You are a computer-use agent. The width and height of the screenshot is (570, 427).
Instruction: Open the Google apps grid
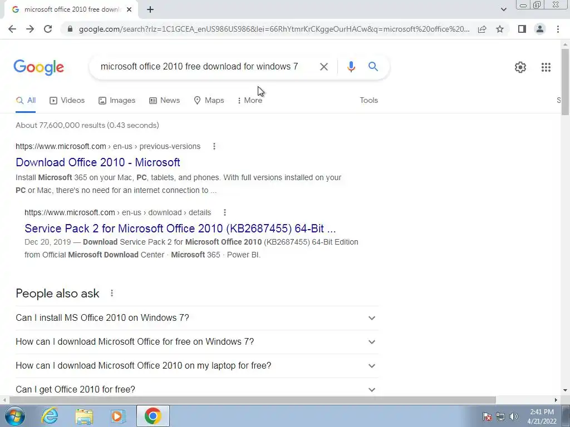[546, 67]
